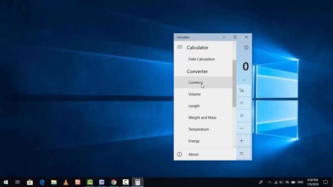The width and height of the screenshot is (333, 187).
Task: Launch Microsoft Edge from the taskbar
Action: point(42,182)
